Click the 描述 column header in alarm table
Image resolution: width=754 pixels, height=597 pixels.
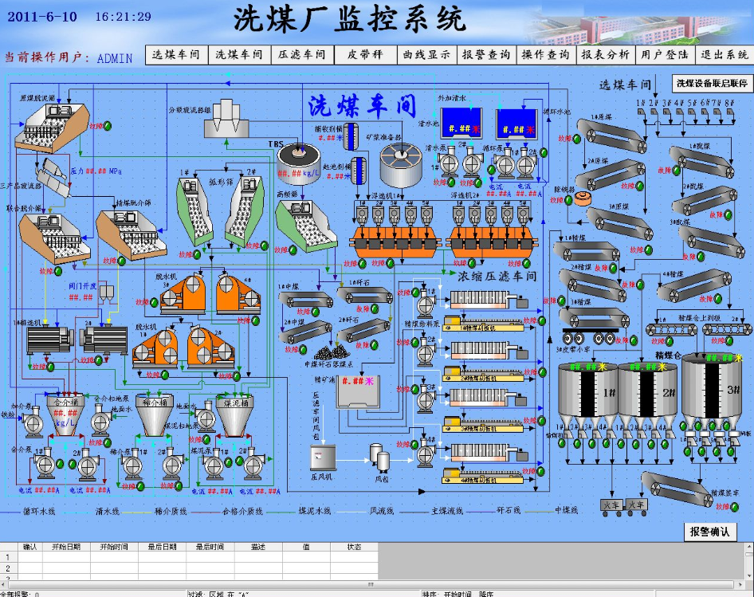pos(257,547)
